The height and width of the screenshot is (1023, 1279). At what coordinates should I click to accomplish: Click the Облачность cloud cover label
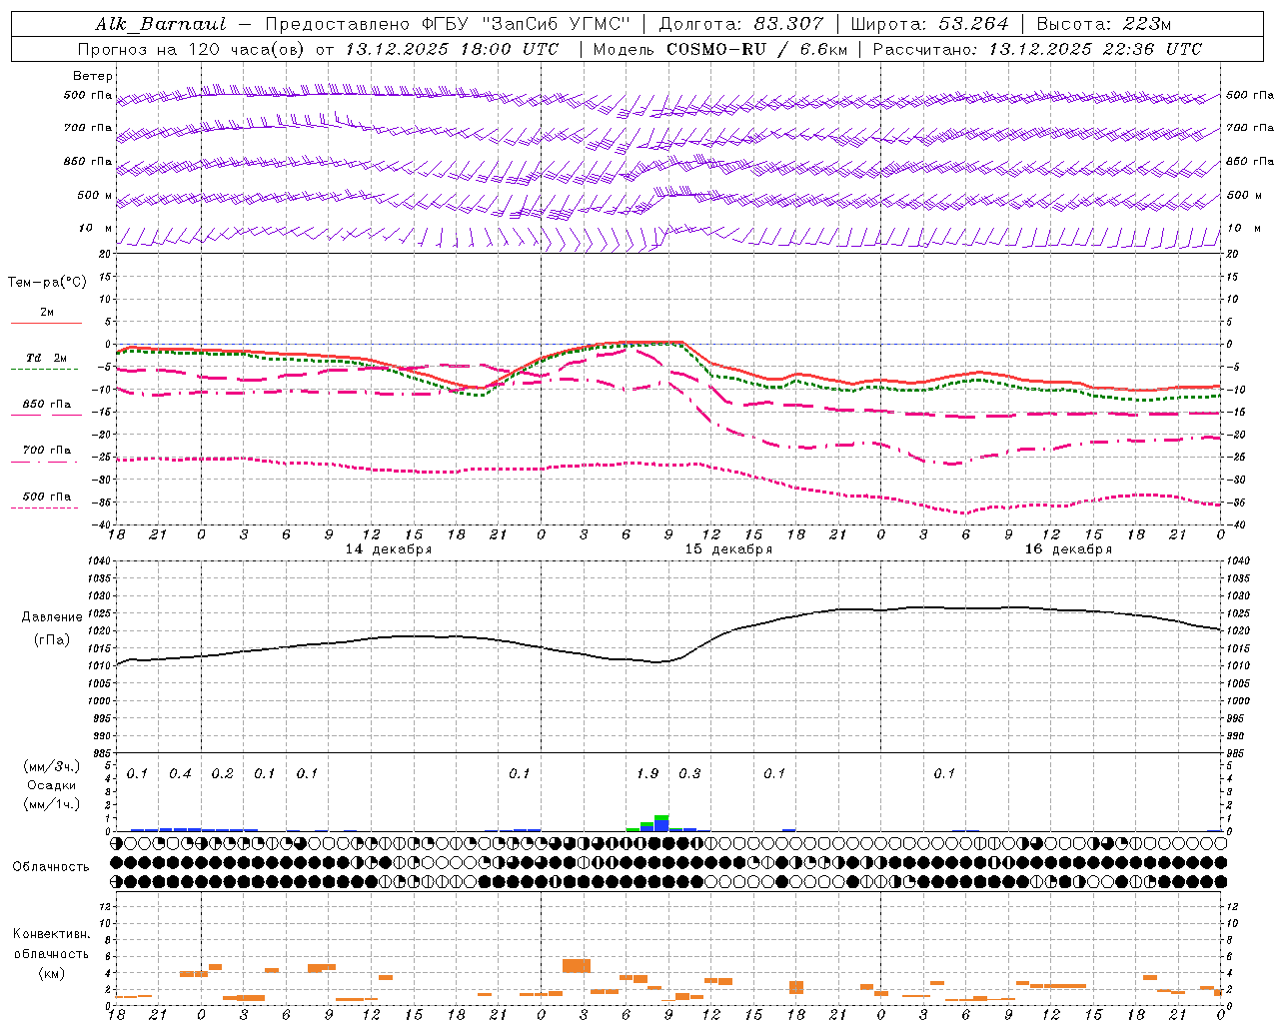coord(51,866)
